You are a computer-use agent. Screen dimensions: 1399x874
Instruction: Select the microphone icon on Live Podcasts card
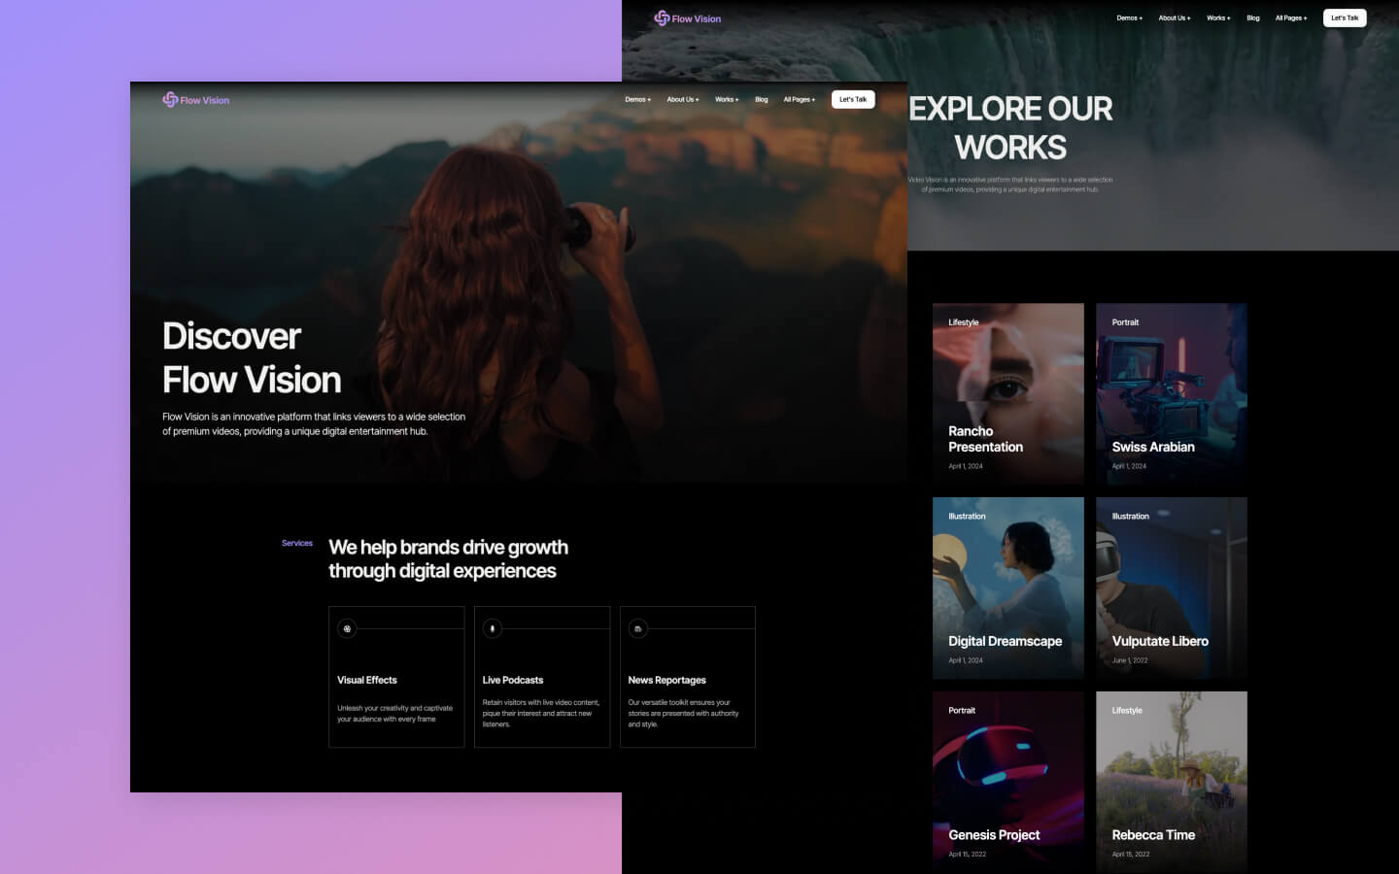tap(494, 628)
